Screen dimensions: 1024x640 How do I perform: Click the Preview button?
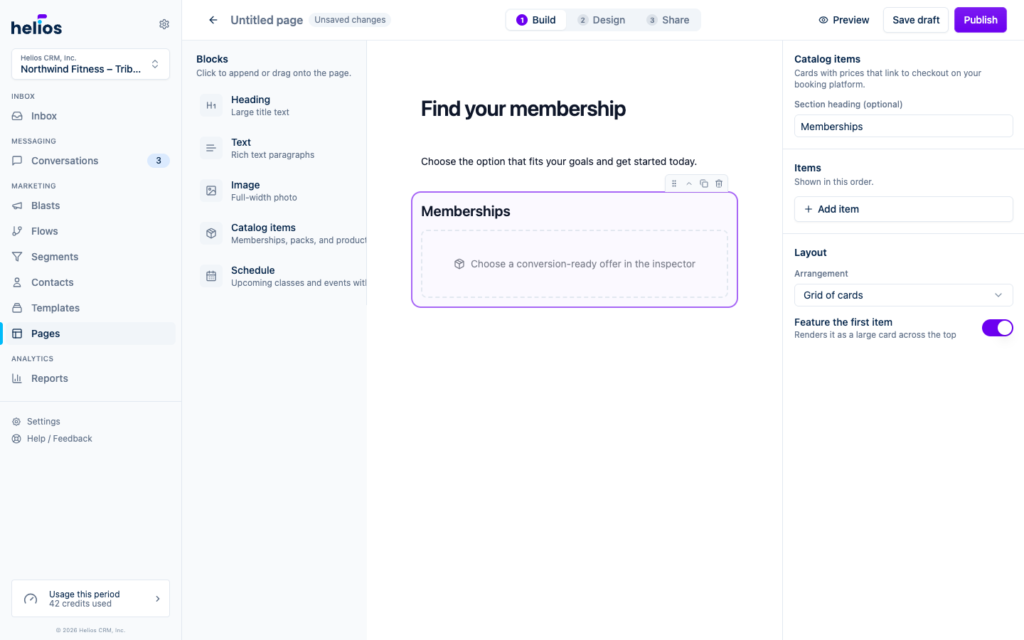coord(843,20)
